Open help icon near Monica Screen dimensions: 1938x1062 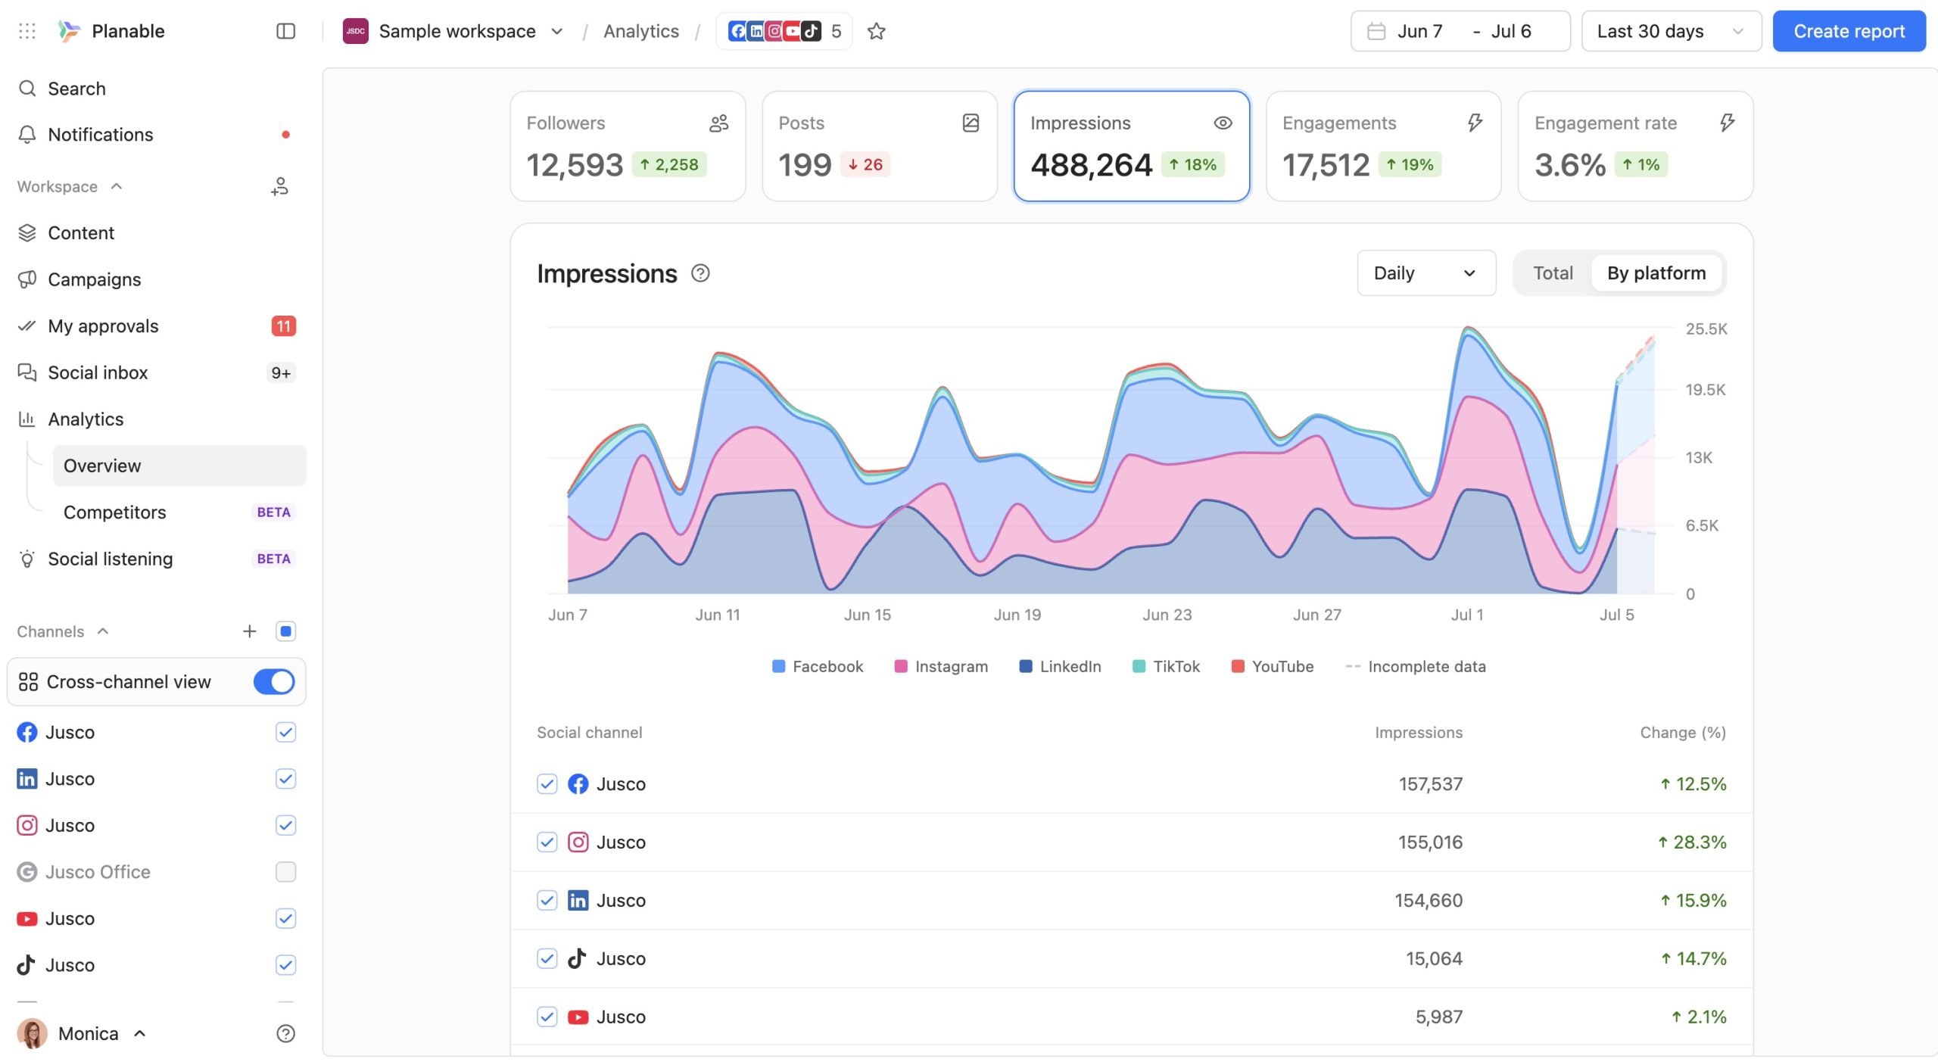[x=285, y=1033]
